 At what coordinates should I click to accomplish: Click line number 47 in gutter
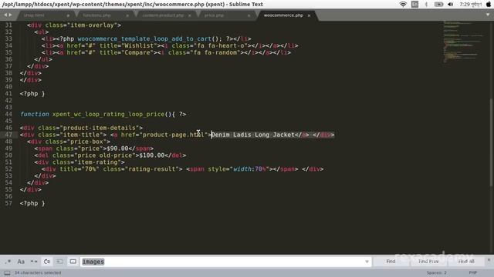pos(8,135)
